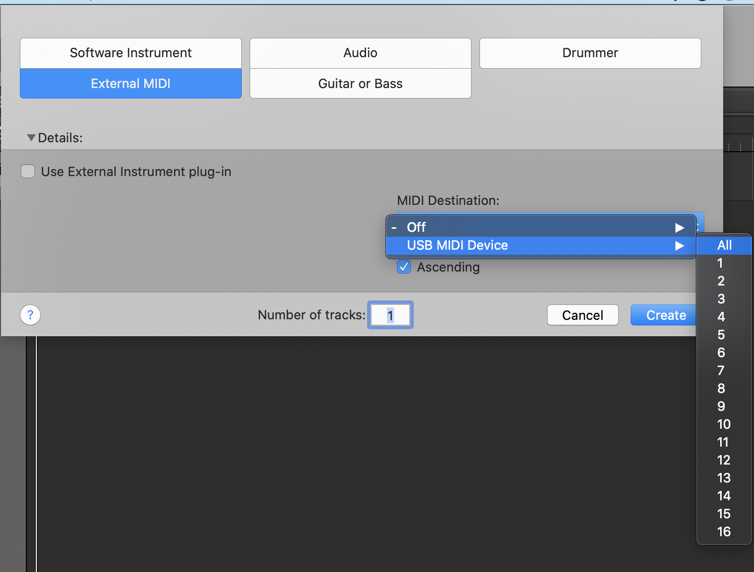Expand the USB MIDI Device submenu arrow
This screenshot has height=572, width=754.
679,246
